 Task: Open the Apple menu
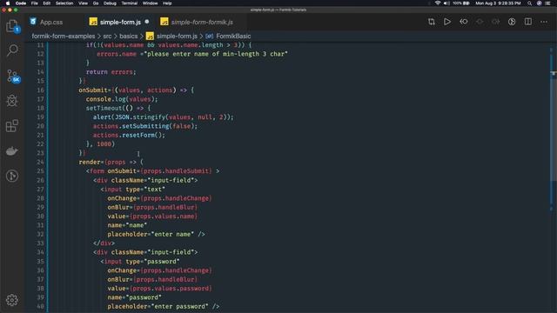(8, 3)
